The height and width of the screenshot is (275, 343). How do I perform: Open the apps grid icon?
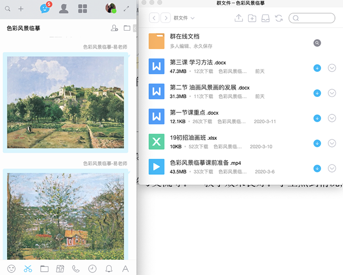[x=82, y=9]
